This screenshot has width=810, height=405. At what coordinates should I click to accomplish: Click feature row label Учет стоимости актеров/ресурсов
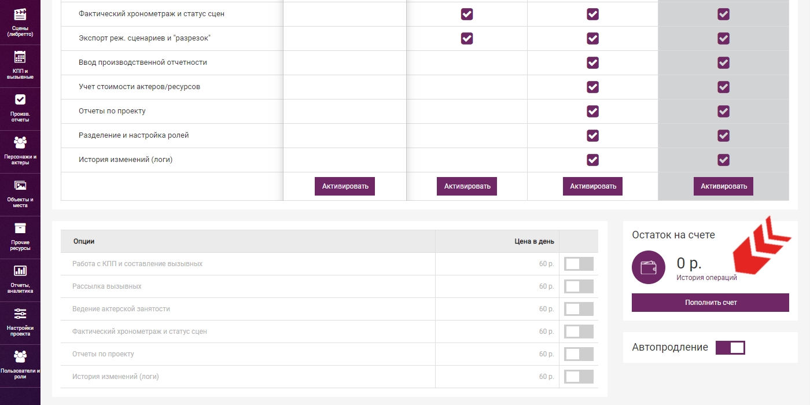click(x=139, y=87)
